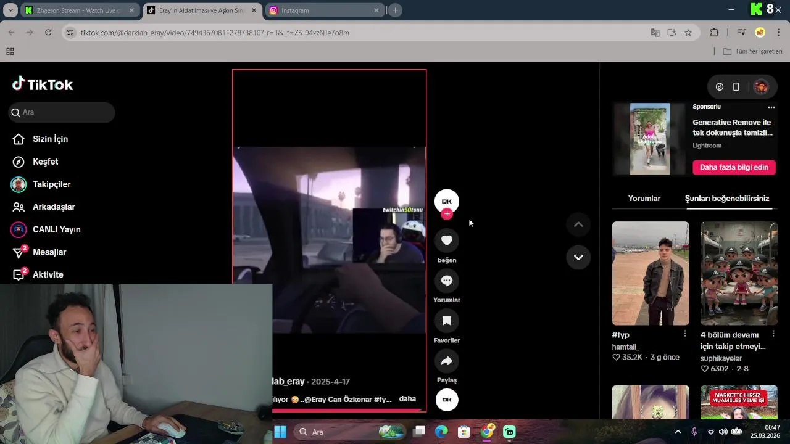Show hidden system tray icons
The image size is (790, 444).
pyautogui.click(x=678, y=432)
